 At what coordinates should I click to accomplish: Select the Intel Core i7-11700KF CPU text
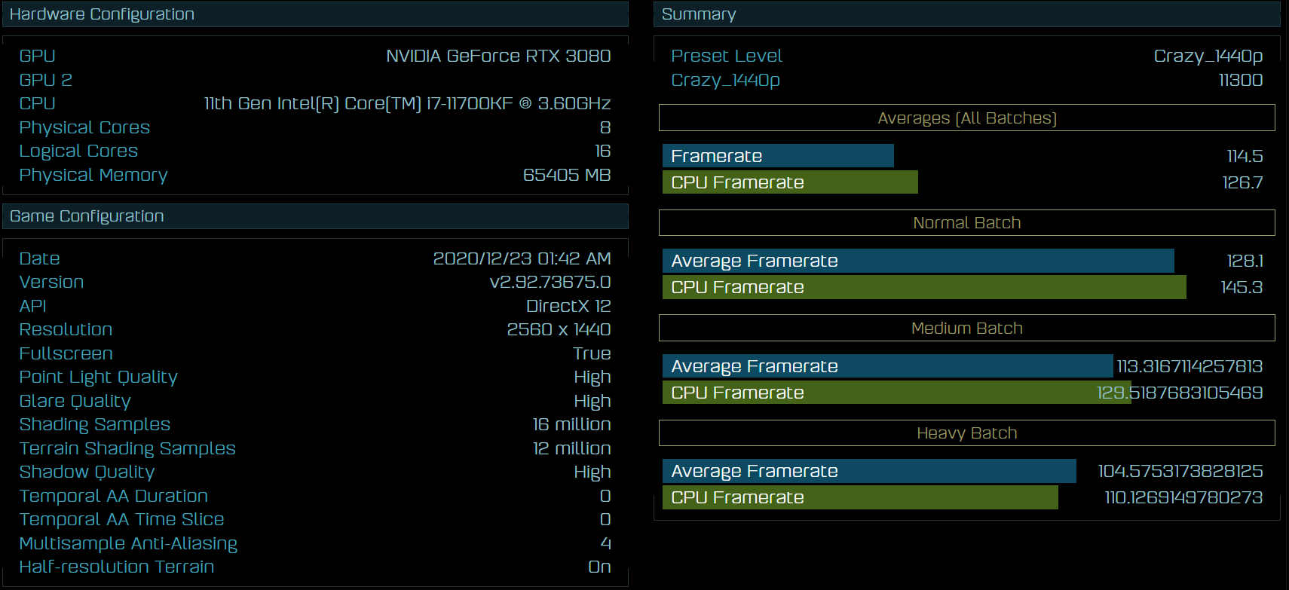pos(407,104)
